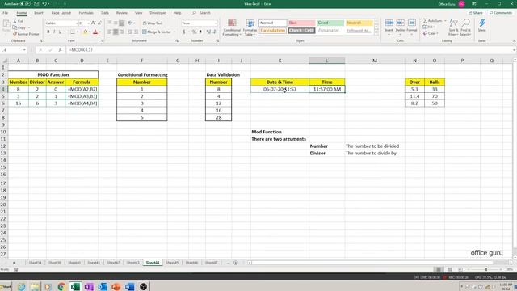Click the formula bar input
The image size is (517, 291).
(x=290, y=50)
